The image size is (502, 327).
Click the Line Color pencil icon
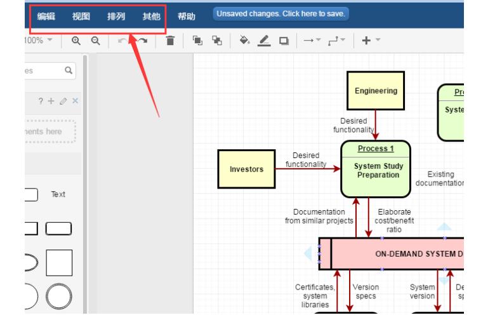264,41
